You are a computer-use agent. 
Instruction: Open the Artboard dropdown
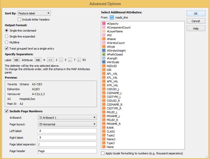click(67, 117)
